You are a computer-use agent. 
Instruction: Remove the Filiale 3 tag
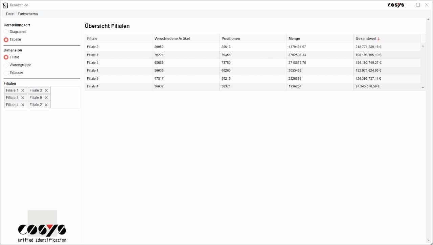point(46,90)
